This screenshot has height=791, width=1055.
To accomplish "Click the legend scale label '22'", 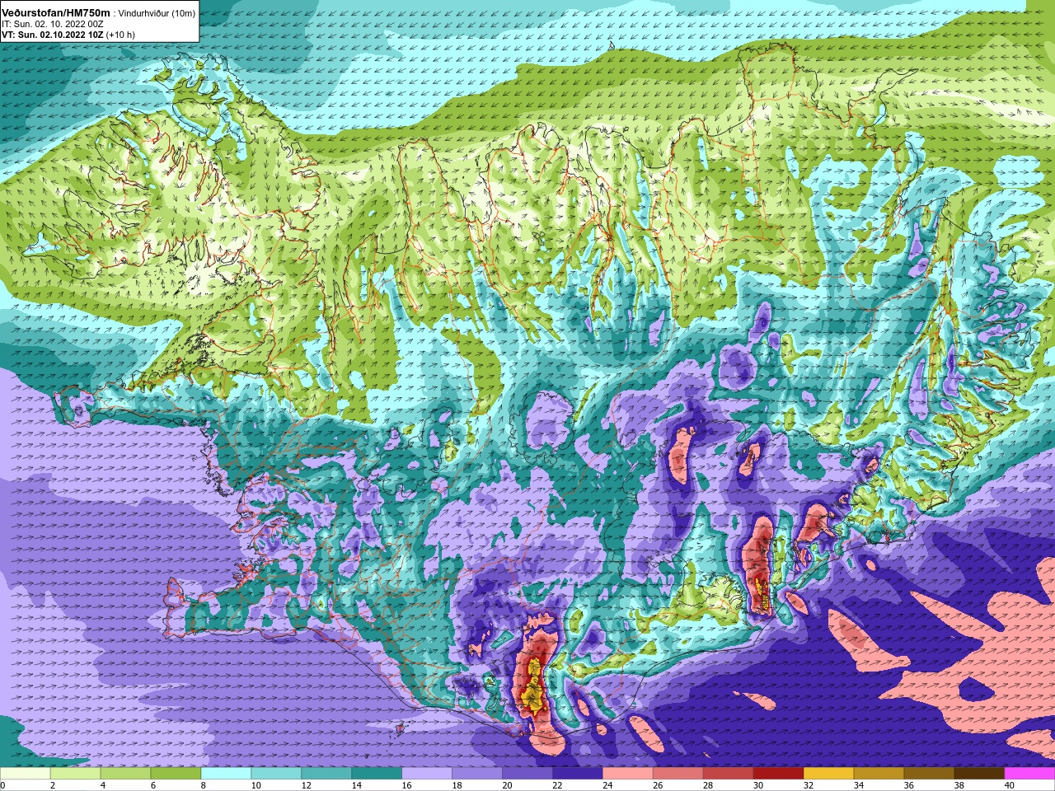I will point(557,786).
